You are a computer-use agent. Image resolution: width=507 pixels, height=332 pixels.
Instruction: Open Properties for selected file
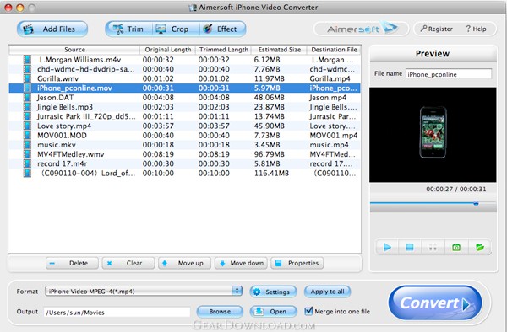(297, 263)
